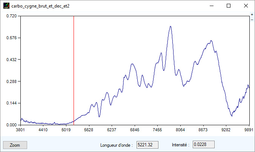Click the red wavelength cursor line
This screenshot has width=255, height=152.
point(74,71)
